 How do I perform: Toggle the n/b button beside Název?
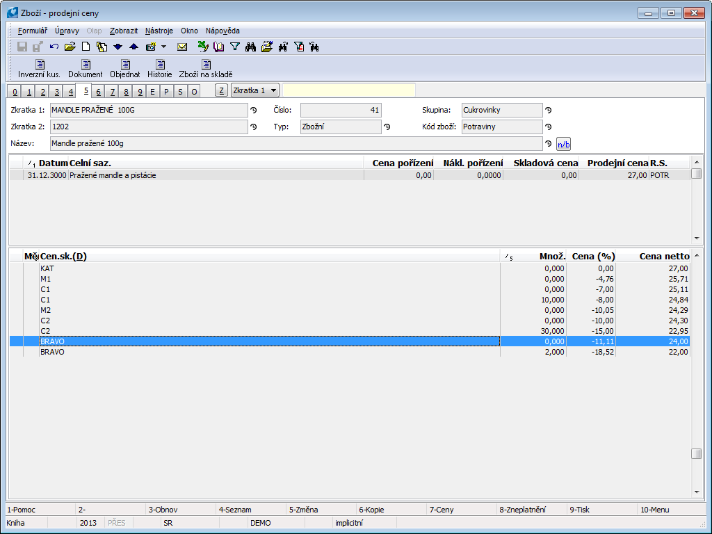(563, 144)
